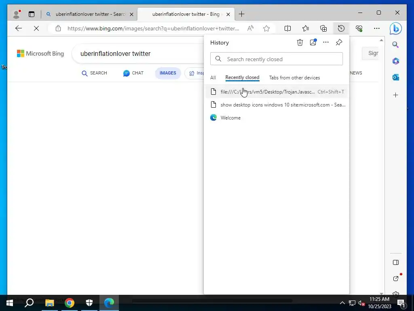Open the Inspiration category pill
Viewport: 414px width, 311px height.
point(195,73)
